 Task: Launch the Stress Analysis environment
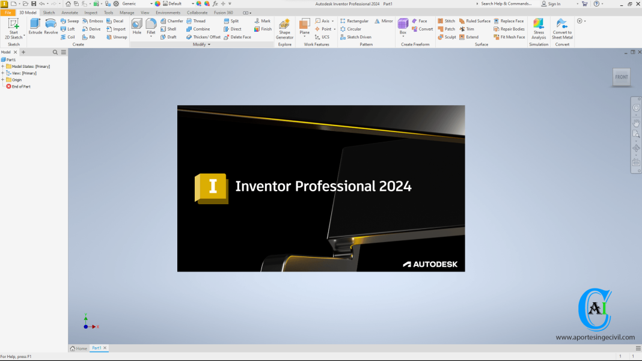(538, 28)
